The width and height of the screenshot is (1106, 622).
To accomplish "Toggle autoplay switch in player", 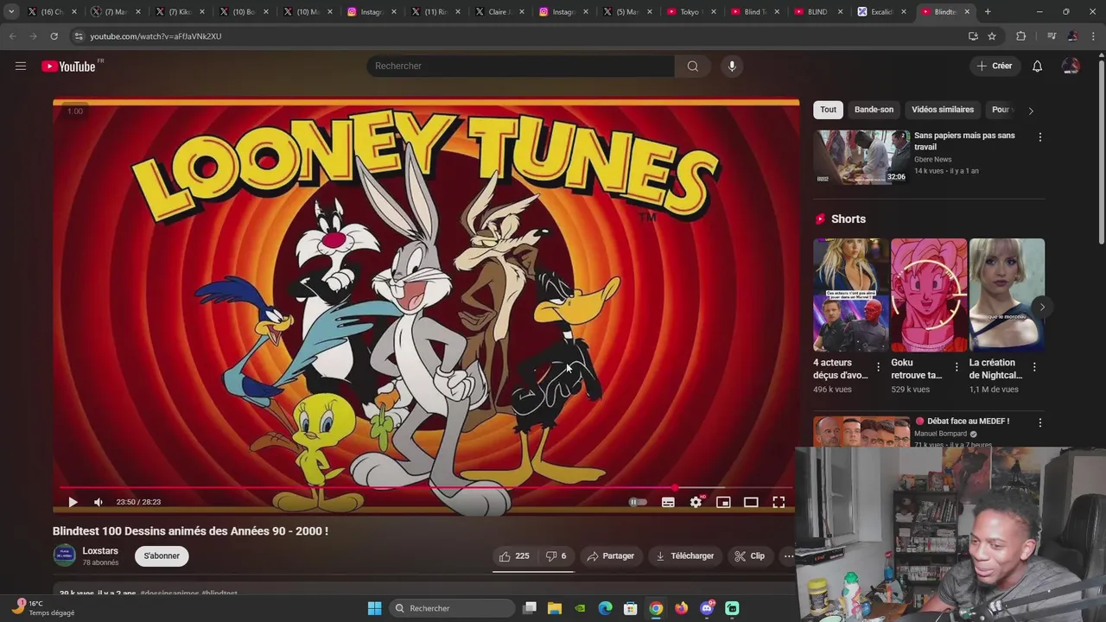I will (638, 502).
